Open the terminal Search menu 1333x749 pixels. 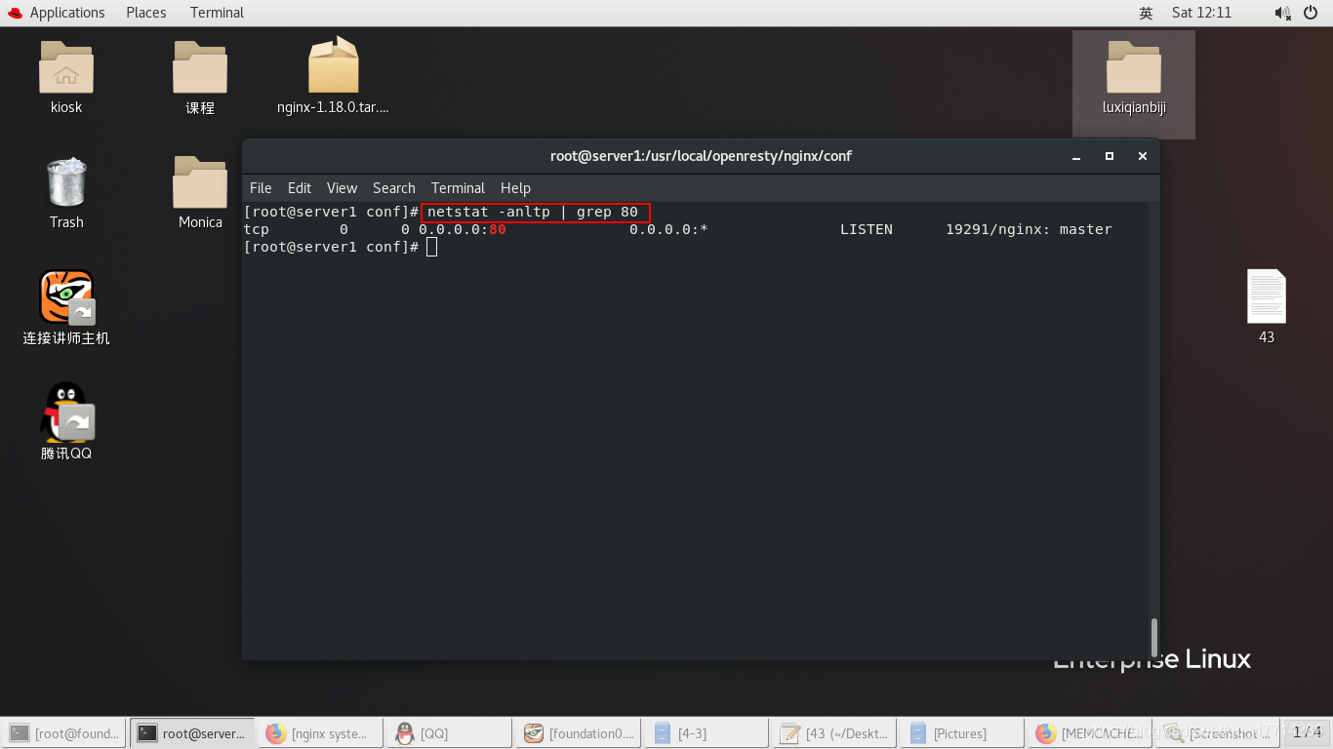[x=394, y=188]
